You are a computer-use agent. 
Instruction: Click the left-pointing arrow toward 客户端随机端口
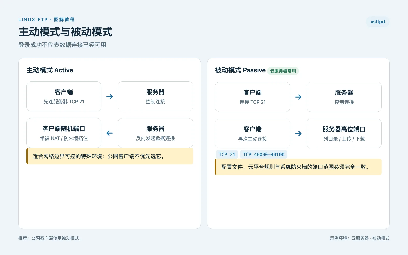coord(110,133)
